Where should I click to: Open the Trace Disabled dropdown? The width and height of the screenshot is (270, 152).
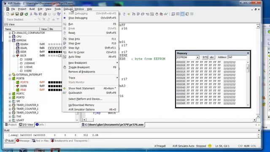(x=35, y=19)
